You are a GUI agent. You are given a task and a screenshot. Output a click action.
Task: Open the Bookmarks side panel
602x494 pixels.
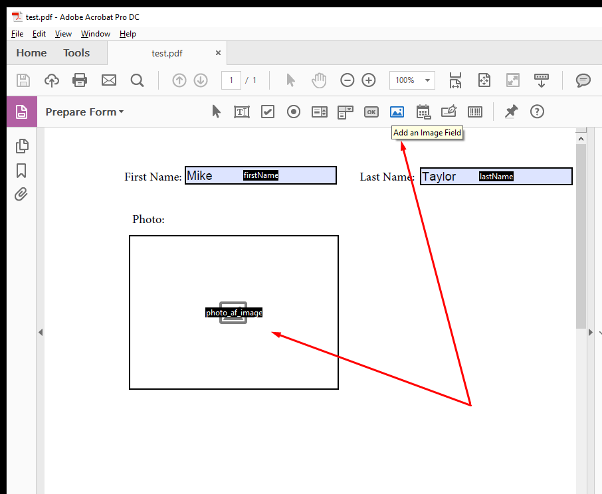click(x=21, y=171)
